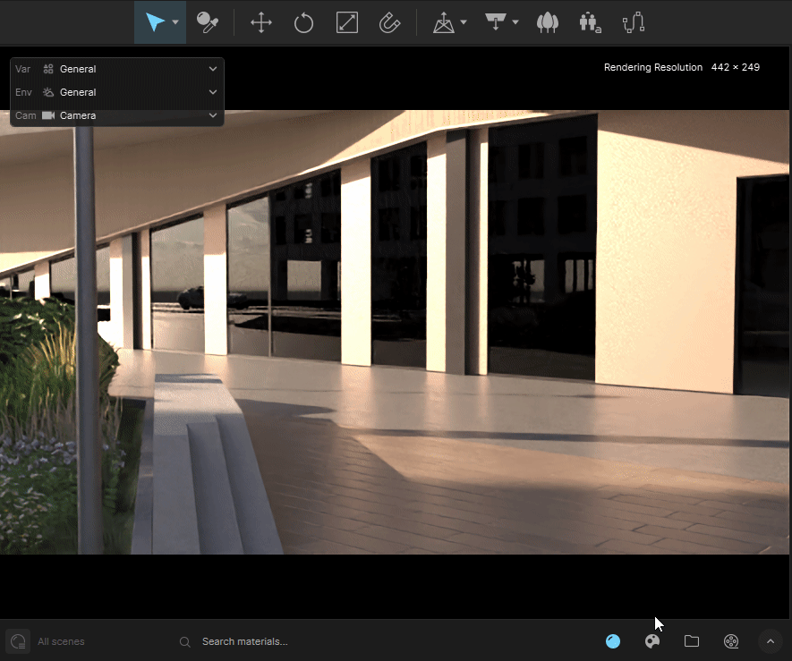The width and height of the screenshot is (792, 661).
Task: Pick the material eyedropper tool
Action: pos(207,22)
